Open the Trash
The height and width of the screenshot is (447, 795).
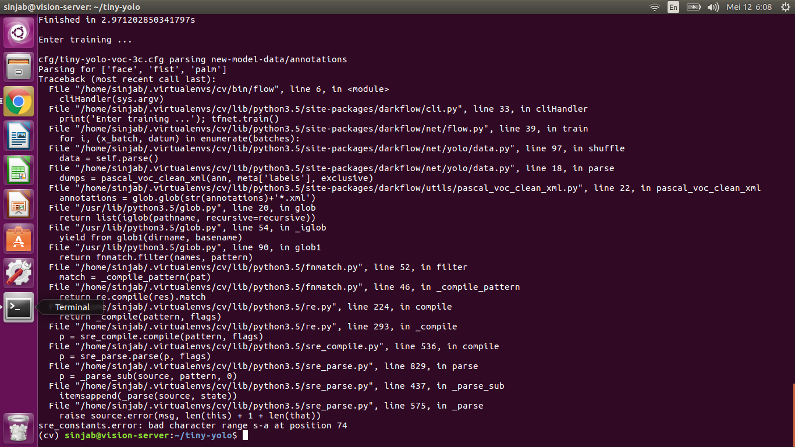click(18, 428)
